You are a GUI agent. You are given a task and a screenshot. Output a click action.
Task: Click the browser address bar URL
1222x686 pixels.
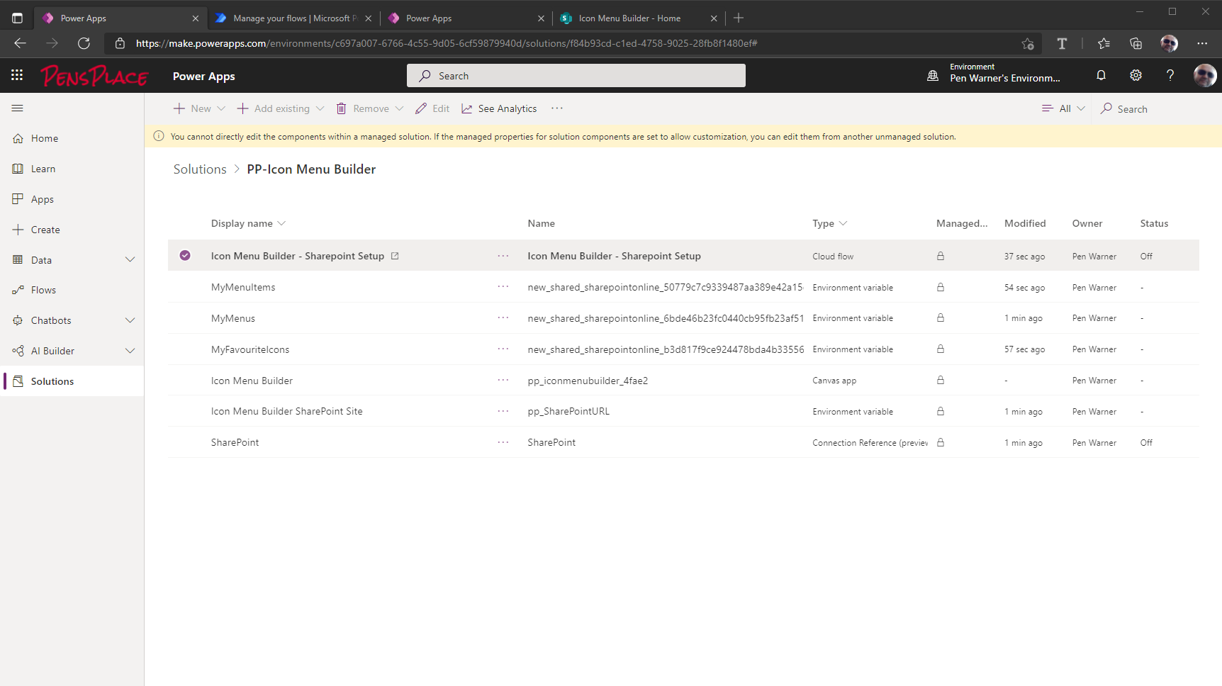click(x=447, y=43)
